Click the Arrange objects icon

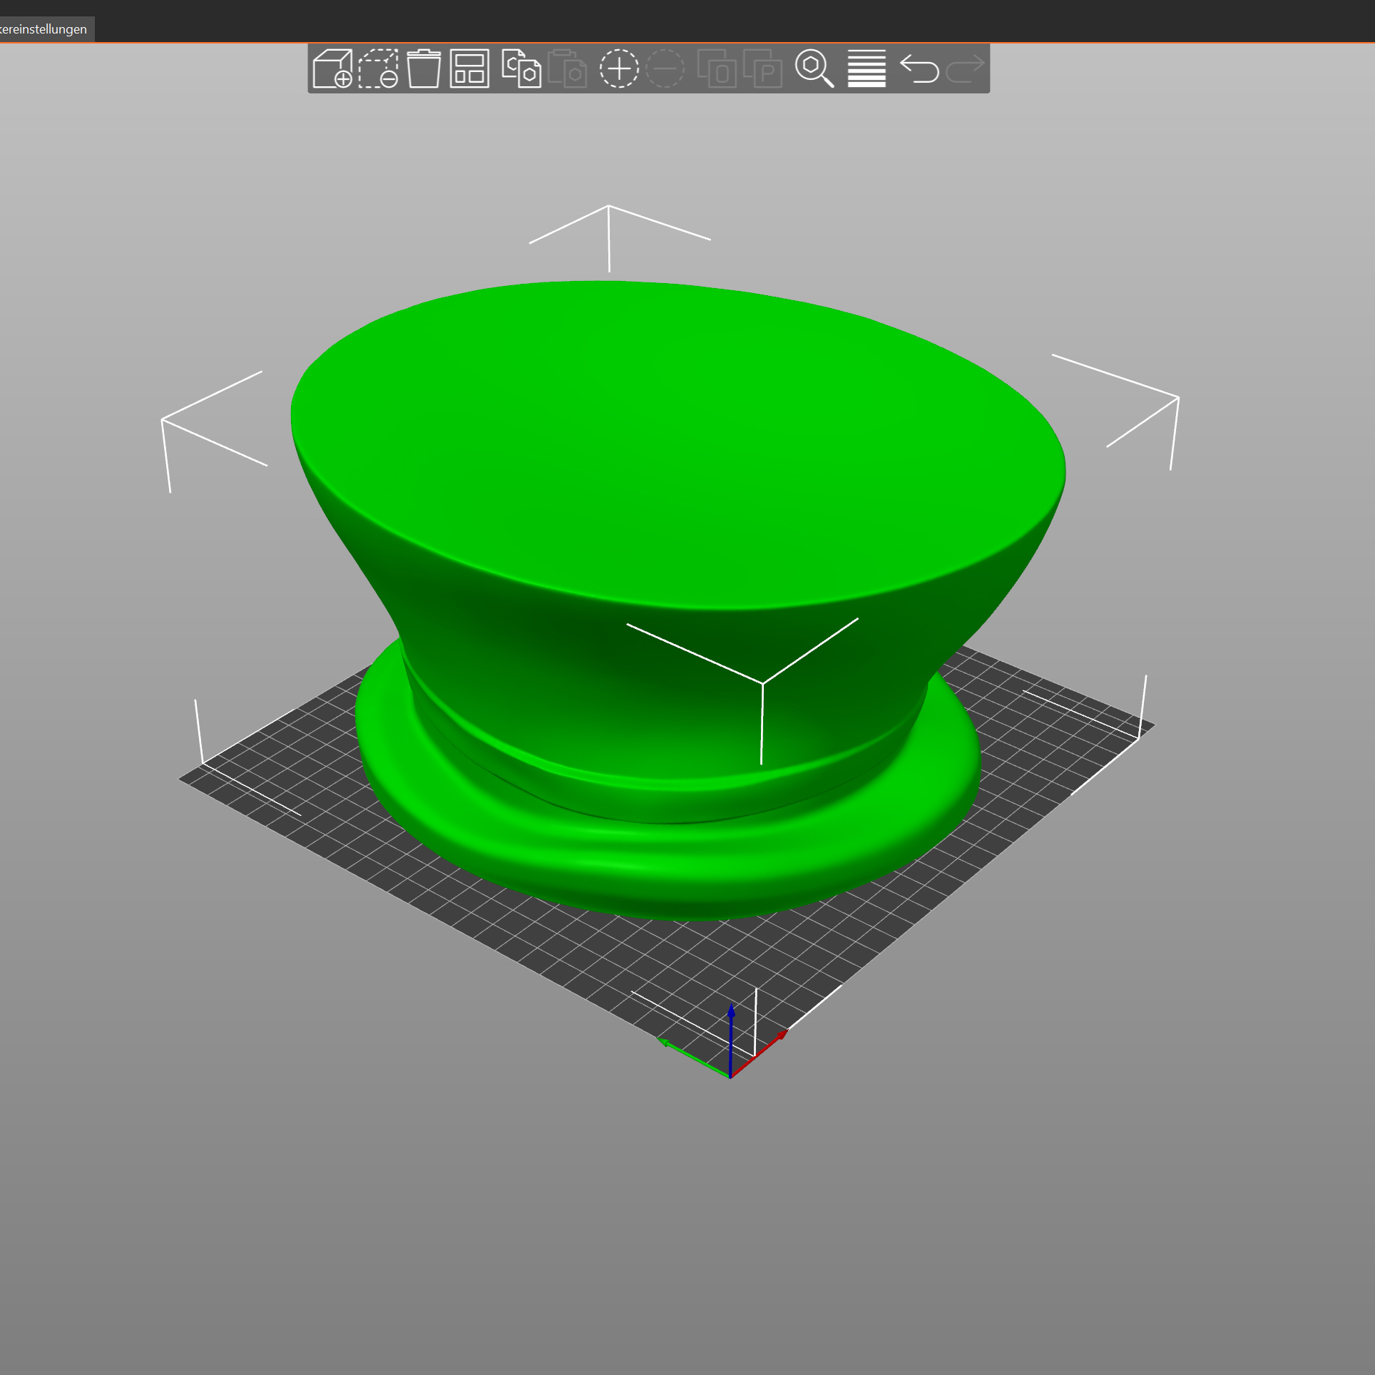pyautogui.click(x=469, y=68)
